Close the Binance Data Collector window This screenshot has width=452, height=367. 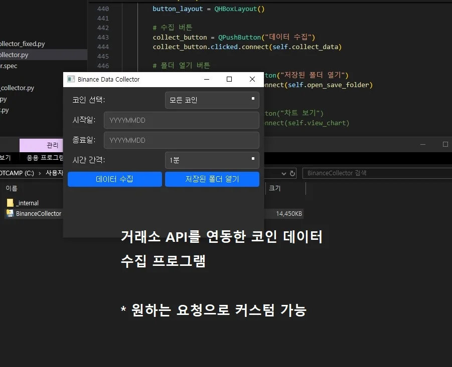pos(252,79)
